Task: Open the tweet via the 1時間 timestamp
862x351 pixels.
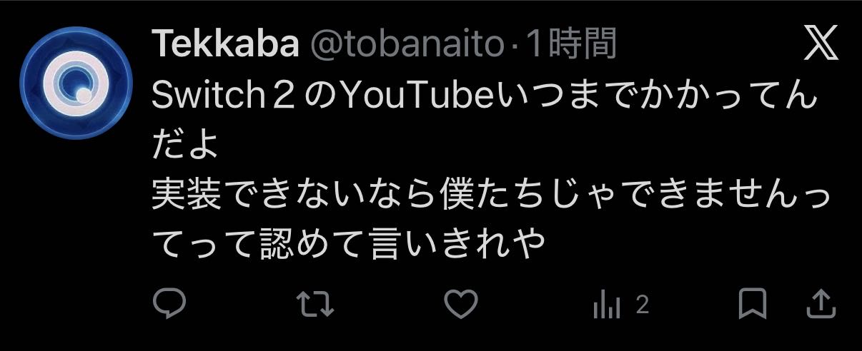Action: point(570,46)
